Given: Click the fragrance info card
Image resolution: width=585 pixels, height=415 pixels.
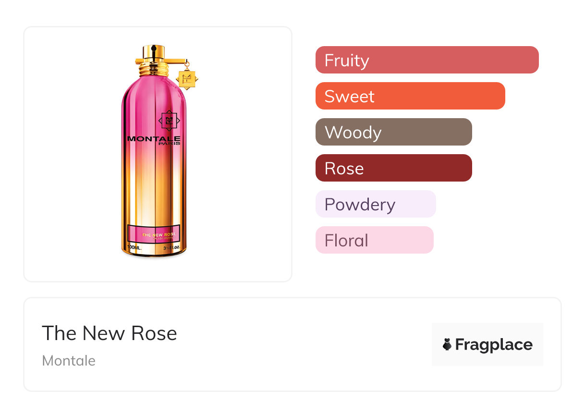Looking at the screenshot, I should [292, 344].
